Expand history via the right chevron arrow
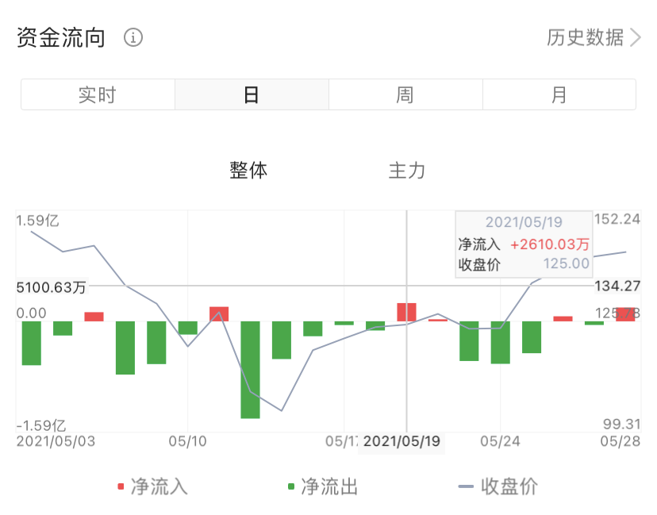This screenshot has height=515, width=657. tap(635, 37)
